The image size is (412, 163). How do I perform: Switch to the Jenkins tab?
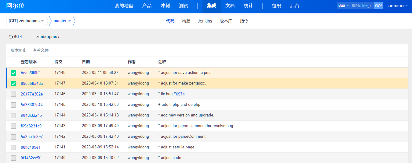205,21
